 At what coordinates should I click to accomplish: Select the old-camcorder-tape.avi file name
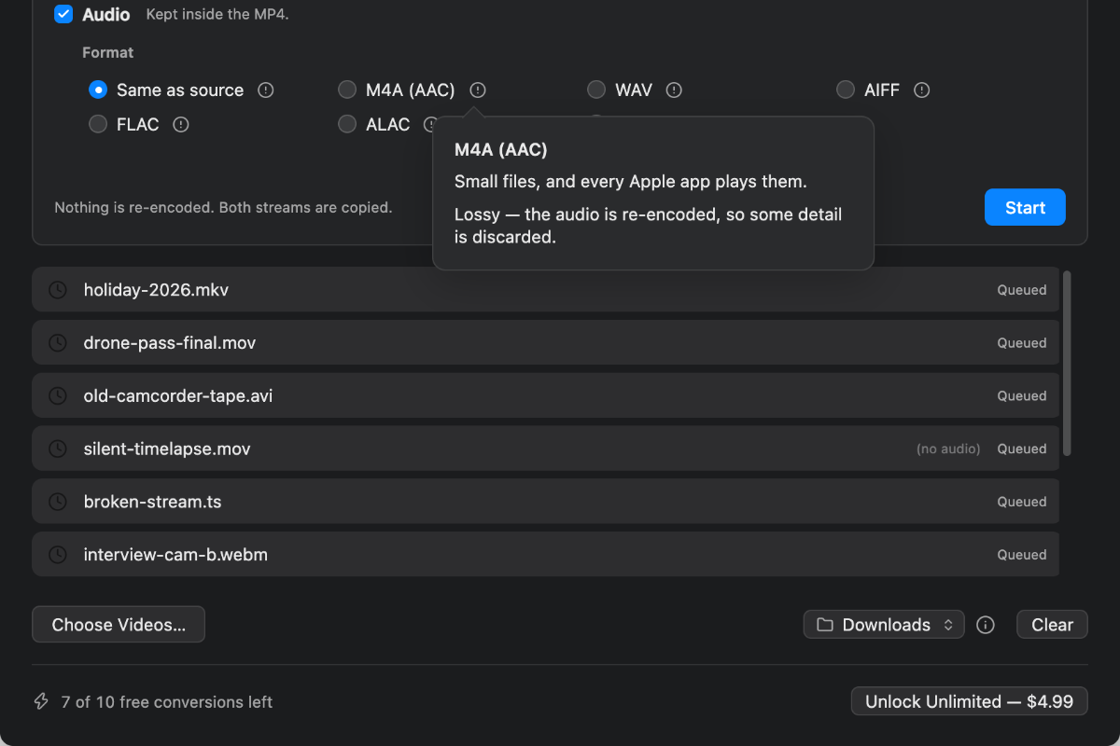point(178,396)
